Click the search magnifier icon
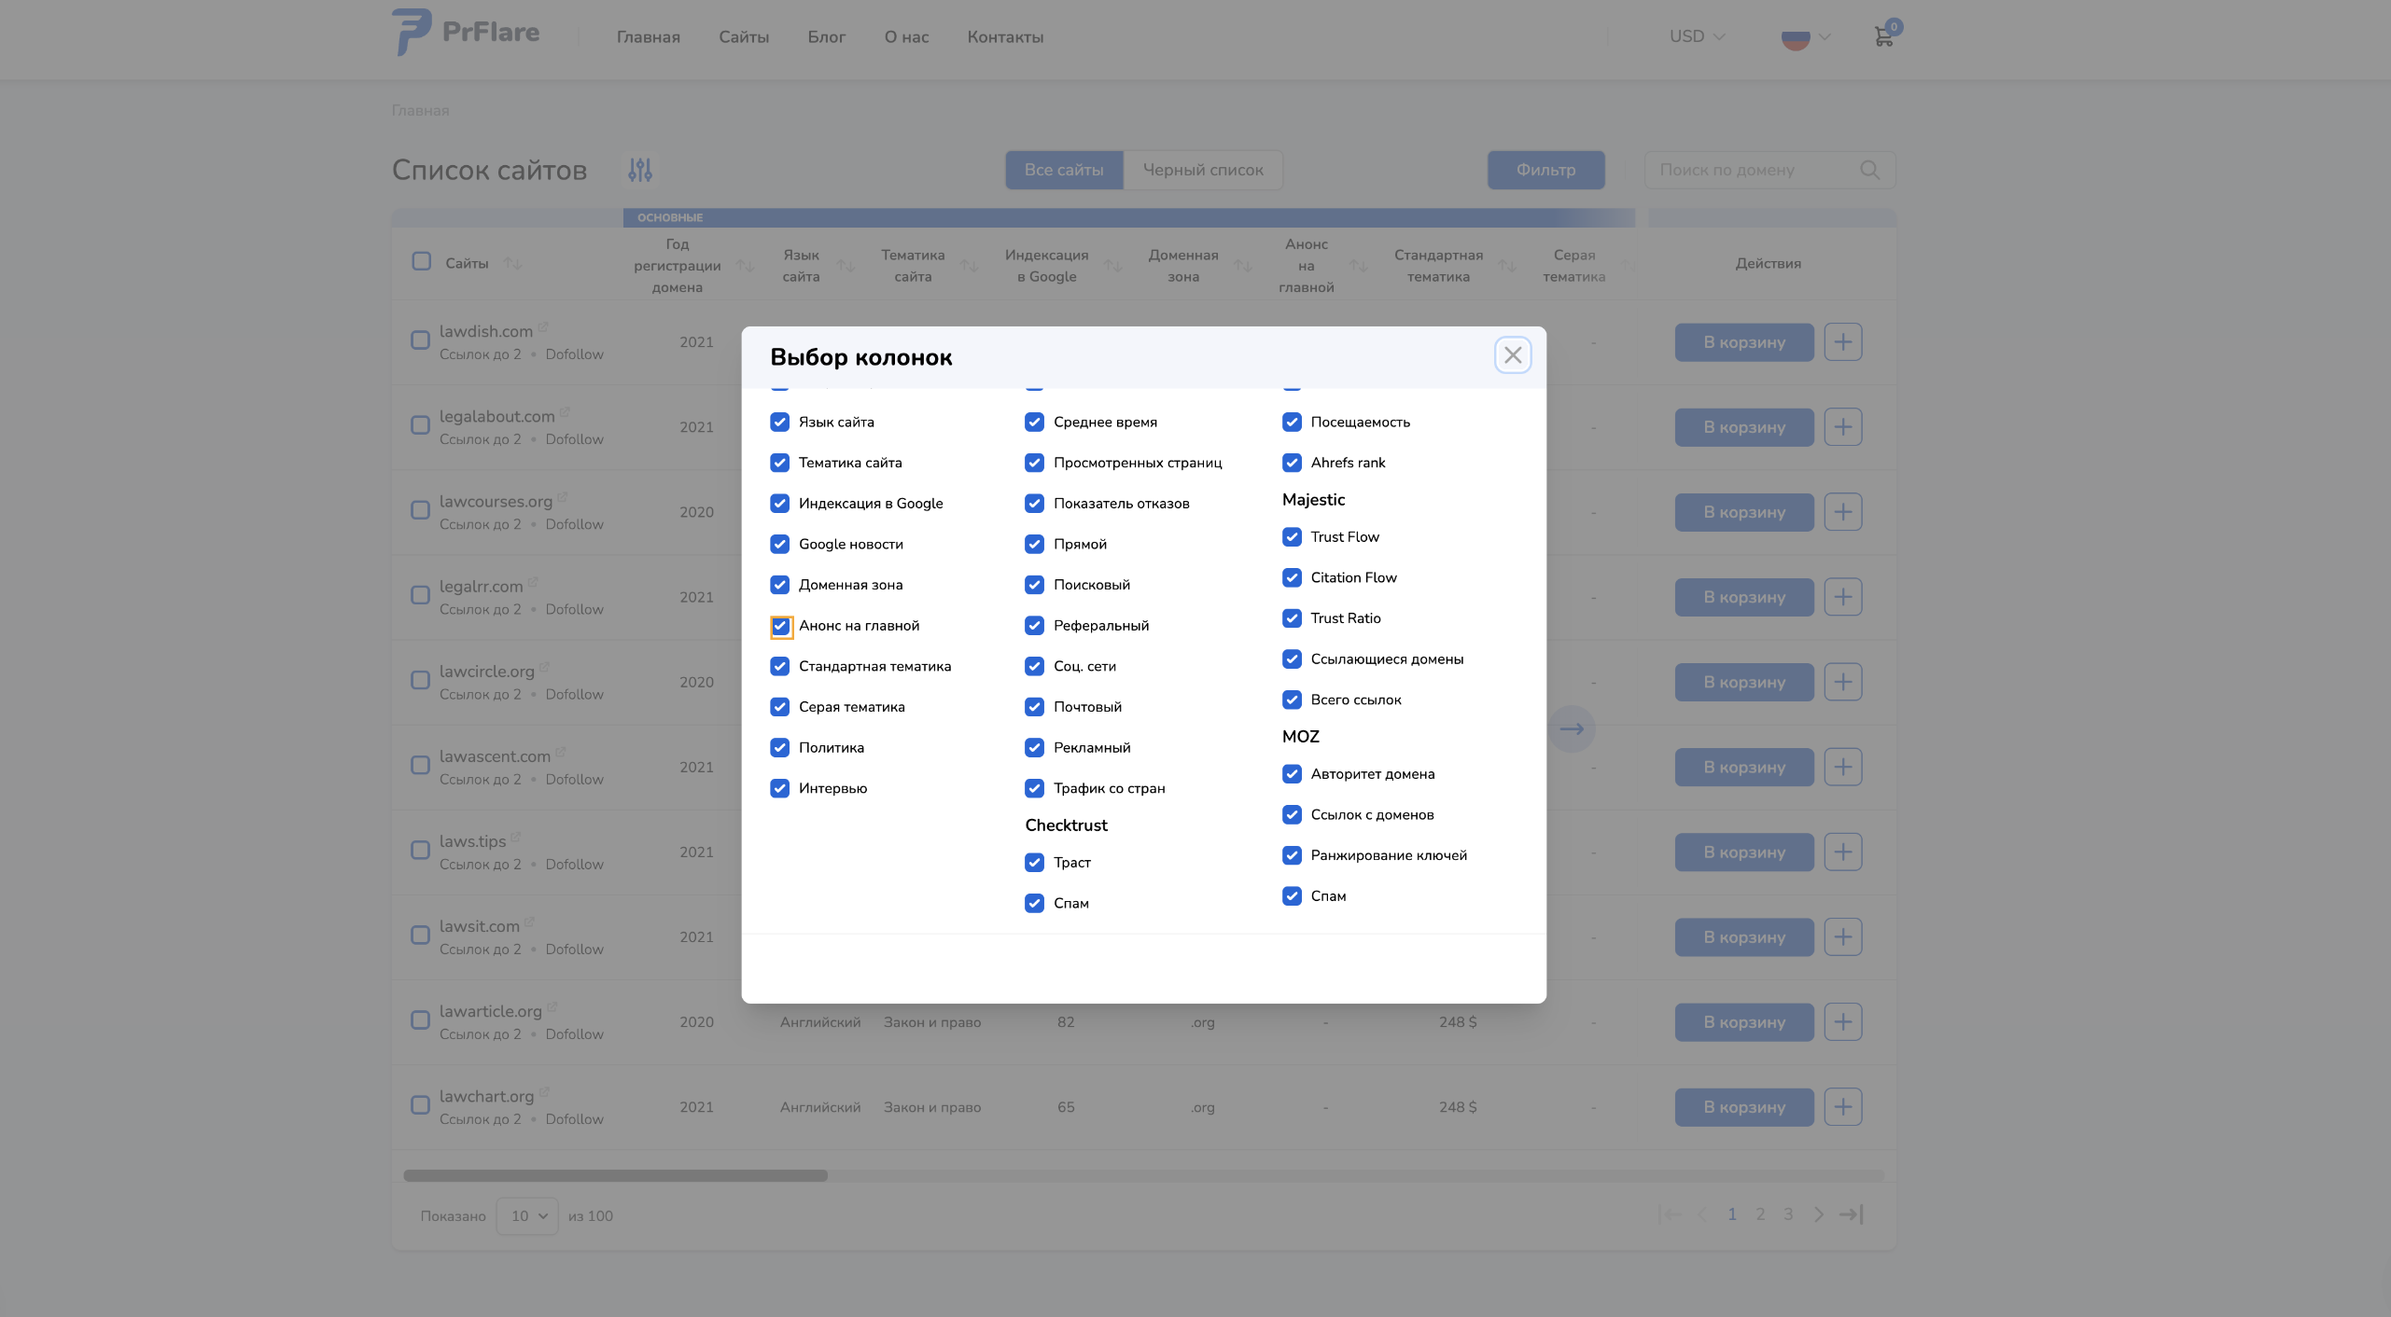 [x=1869, y=170]
